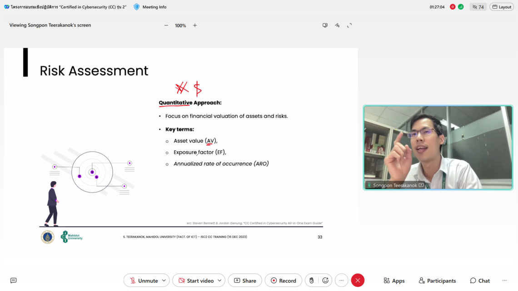Select Songpon Teerakanok's video thumbnail

(438, 148)
